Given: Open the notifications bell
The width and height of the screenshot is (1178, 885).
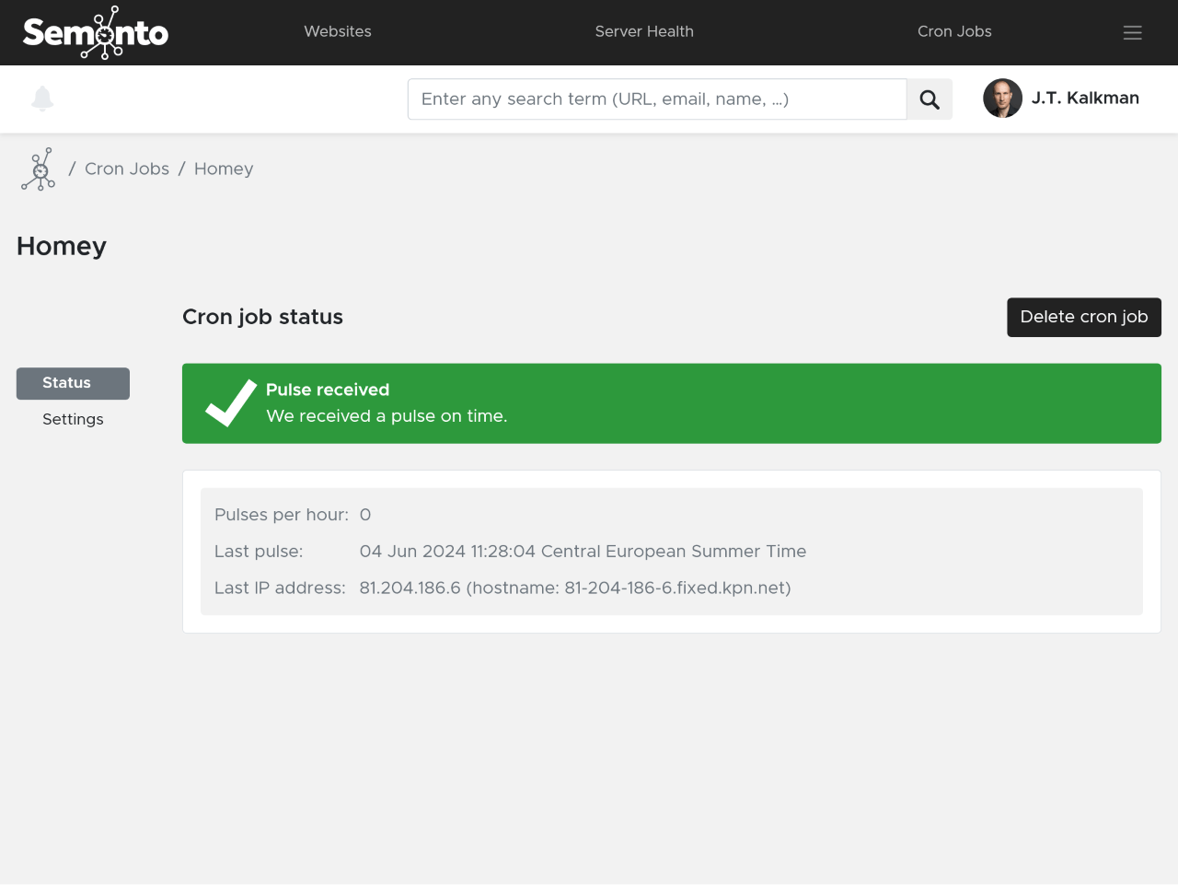Looking at the screenshot, I should pos(42,99).
